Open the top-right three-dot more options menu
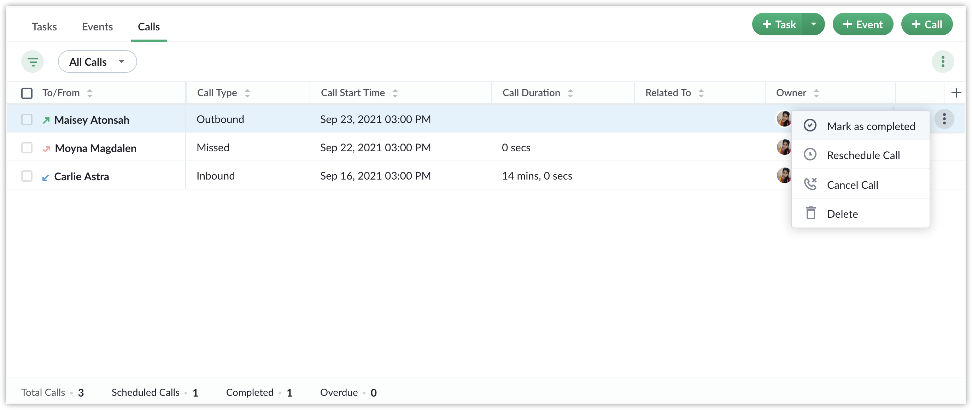Image resolution: width=972 pixels, height=410 pixels. click(942, 61)
